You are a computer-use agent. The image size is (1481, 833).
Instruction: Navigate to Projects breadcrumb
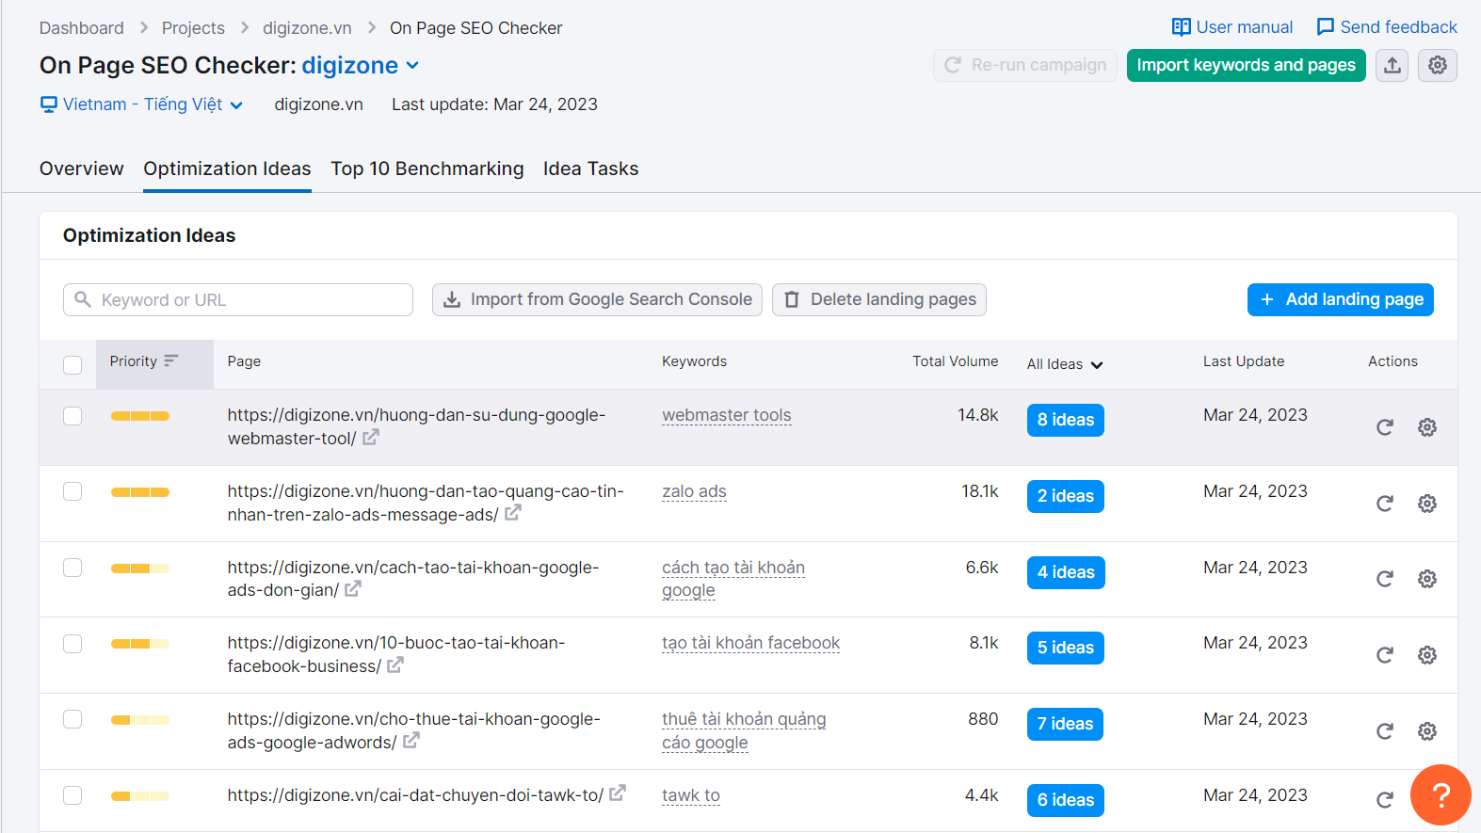click(193, 28)
